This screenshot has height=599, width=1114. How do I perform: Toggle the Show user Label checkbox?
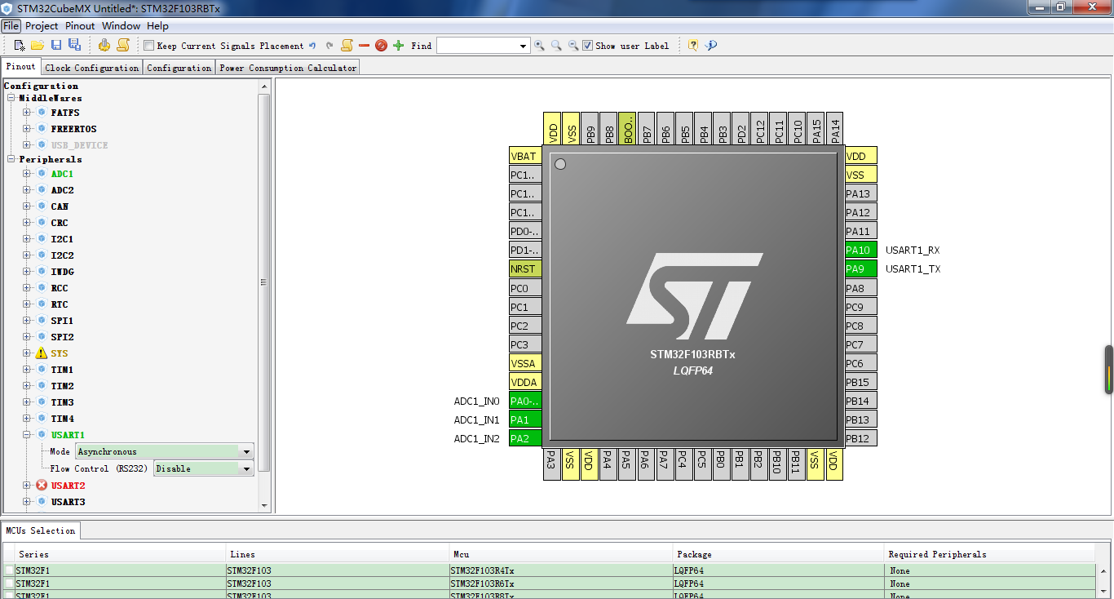tap(587, 46)
